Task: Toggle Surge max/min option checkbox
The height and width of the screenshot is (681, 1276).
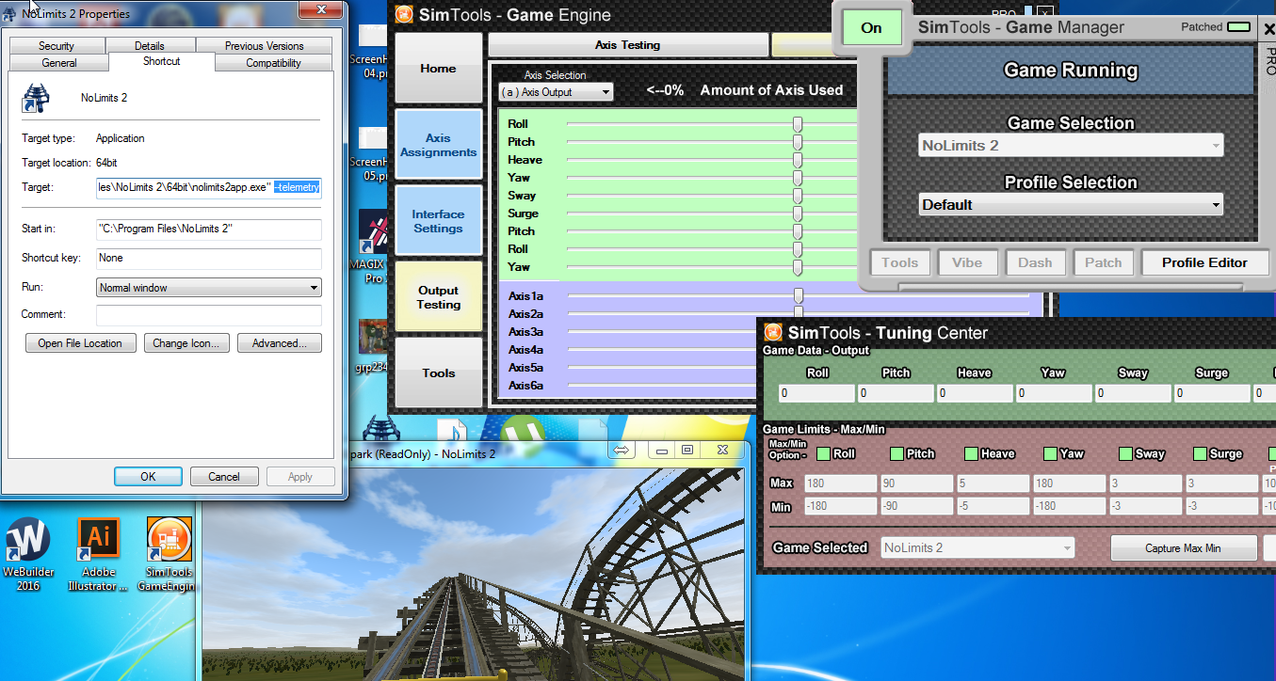Action: [1200, 453]
